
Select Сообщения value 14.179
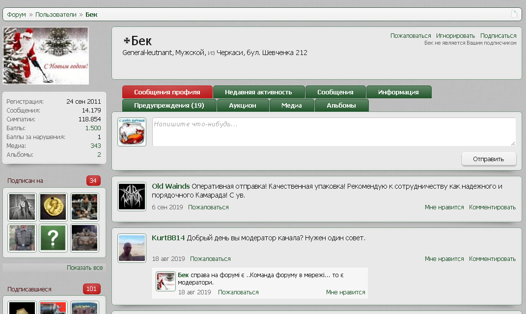pos(91,110)
